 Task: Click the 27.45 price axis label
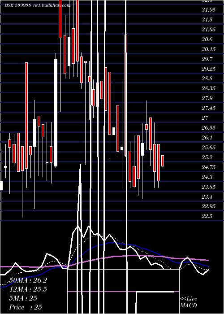(x=209, y=108)
